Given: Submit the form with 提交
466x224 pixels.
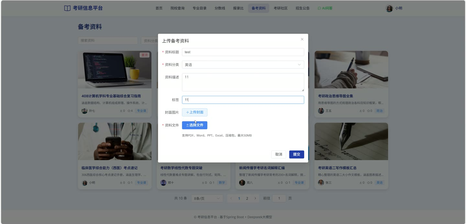Looking at the screenshot, I should [296, 154].
